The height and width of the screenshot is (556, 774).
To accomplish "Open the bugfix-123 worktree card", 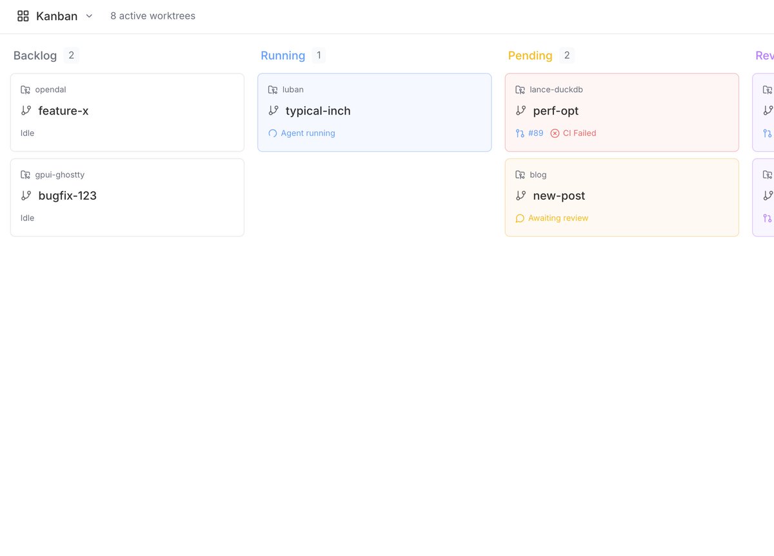I will (127, 198).
